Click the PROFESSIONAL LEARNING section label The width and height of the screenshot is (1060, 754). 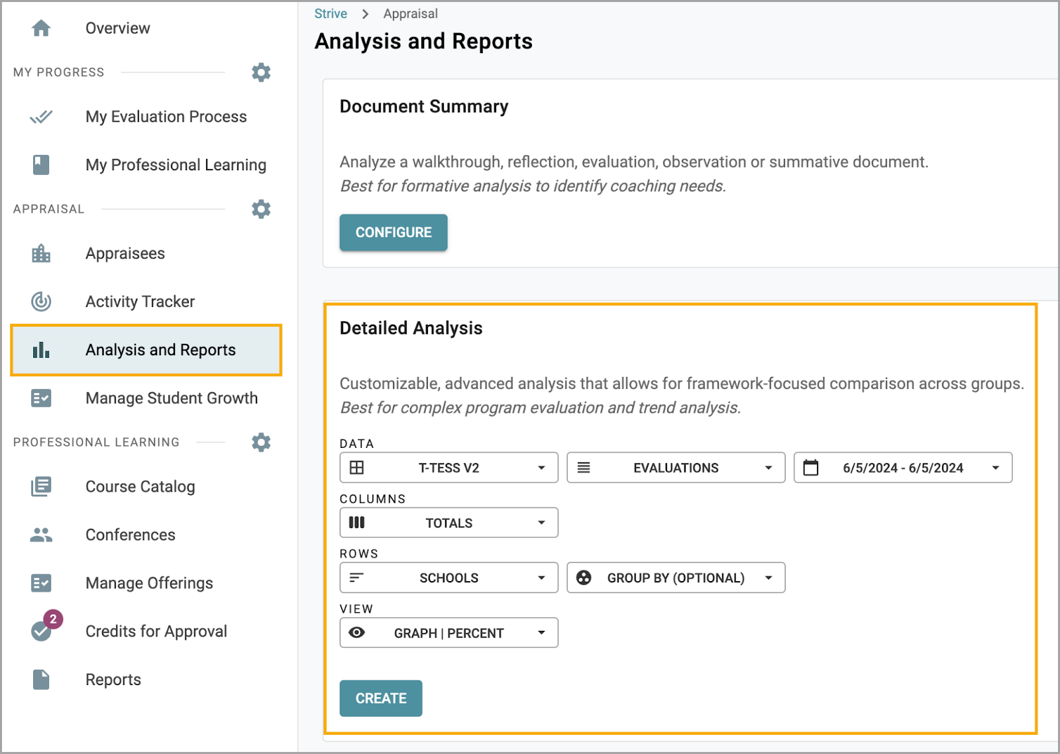tap(97, 442)
